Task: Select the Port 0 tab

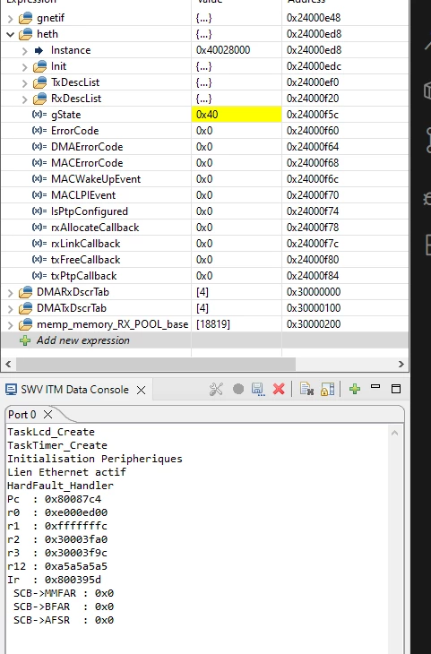Action: pos(22,415)
